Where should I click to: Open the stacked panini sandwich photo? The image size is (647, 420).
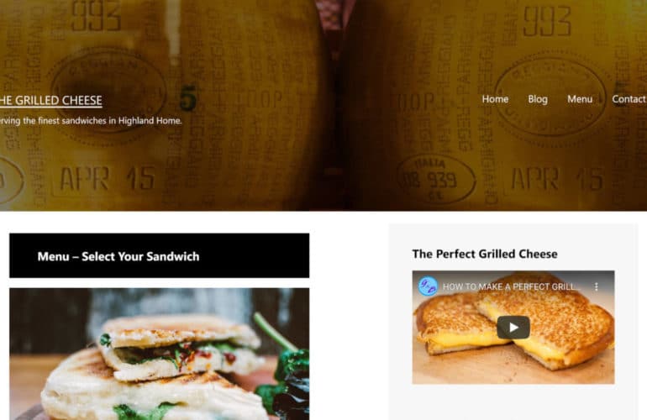pyautogui.click(x=160, y=354)
